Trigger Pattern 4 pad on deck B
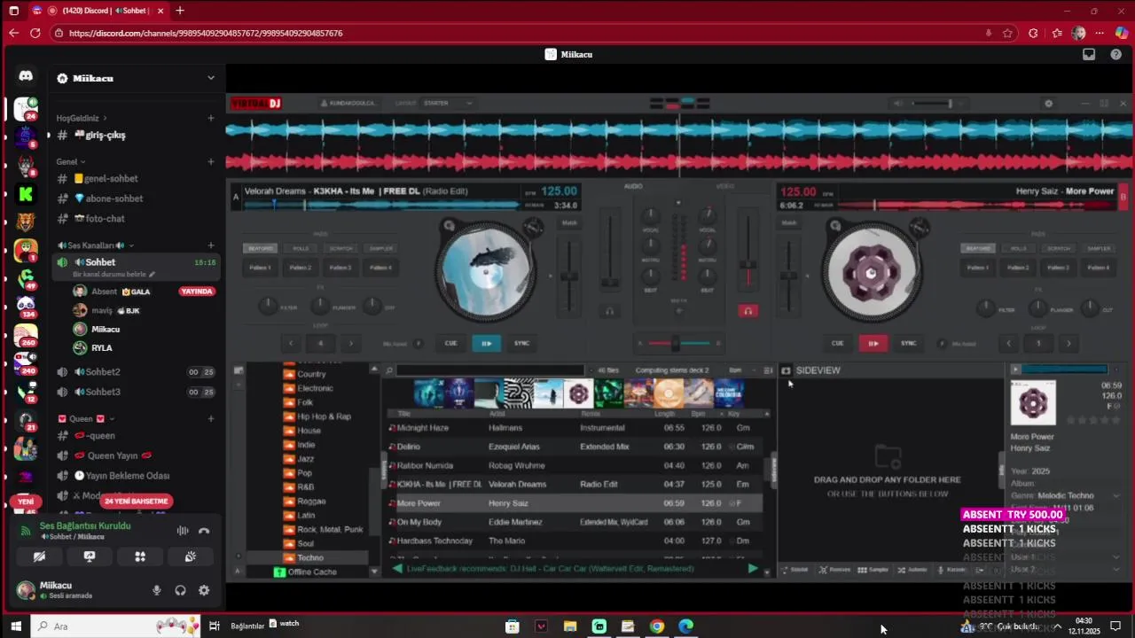1135x638 pixels. coord(1099,267)
